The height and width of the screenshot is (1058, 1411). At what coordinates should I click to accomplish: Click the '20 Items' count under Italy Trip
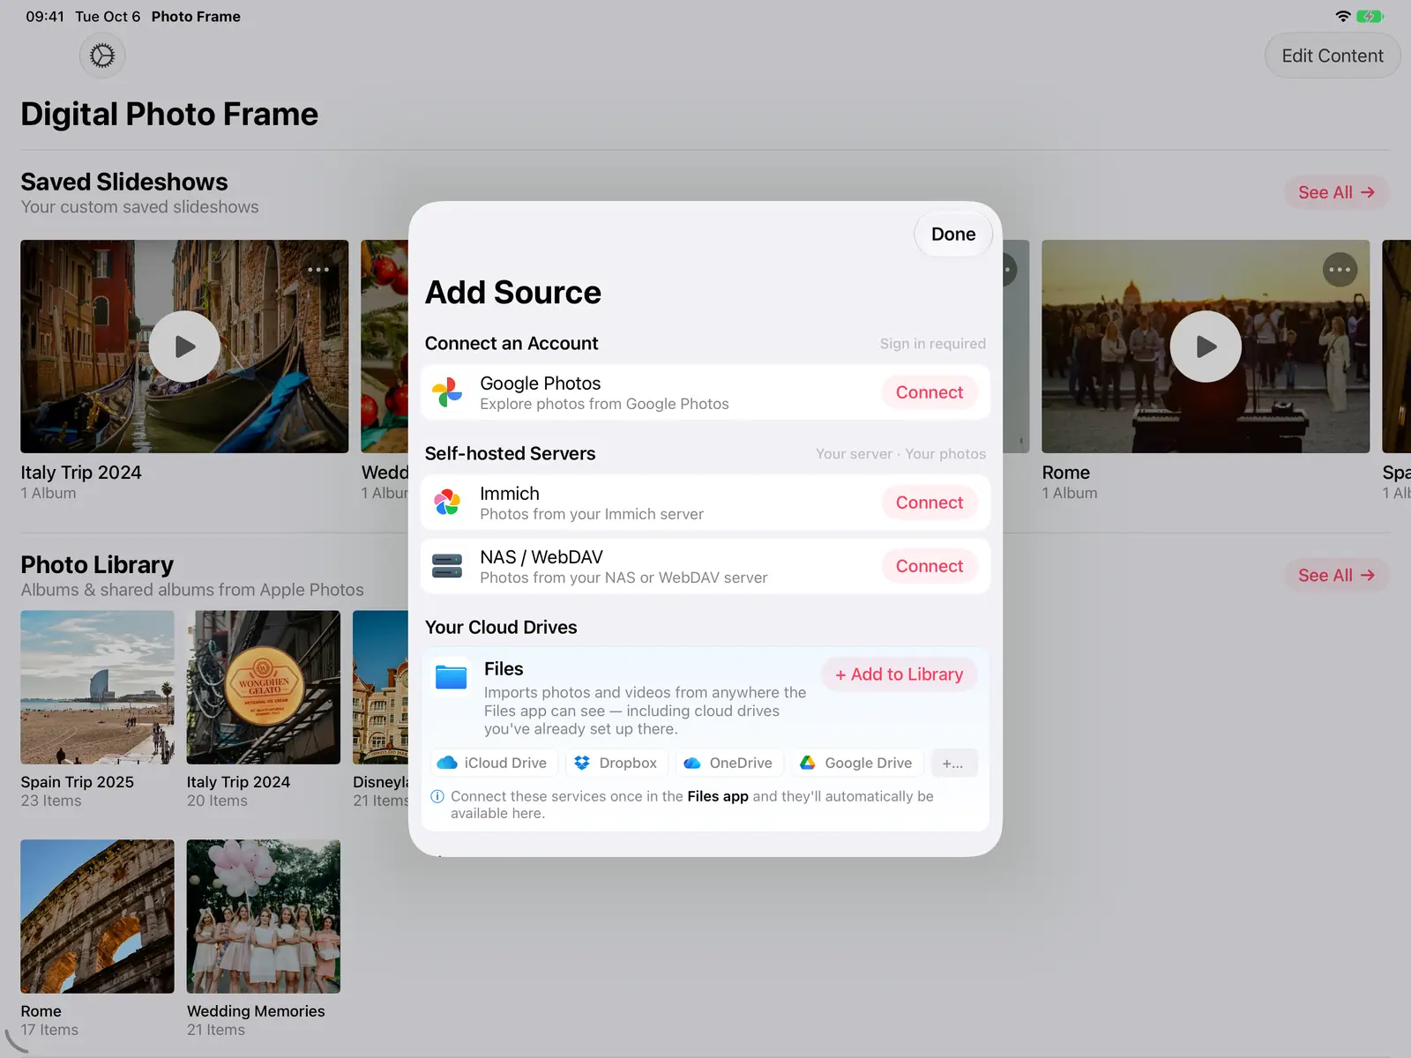click(217, 801)
